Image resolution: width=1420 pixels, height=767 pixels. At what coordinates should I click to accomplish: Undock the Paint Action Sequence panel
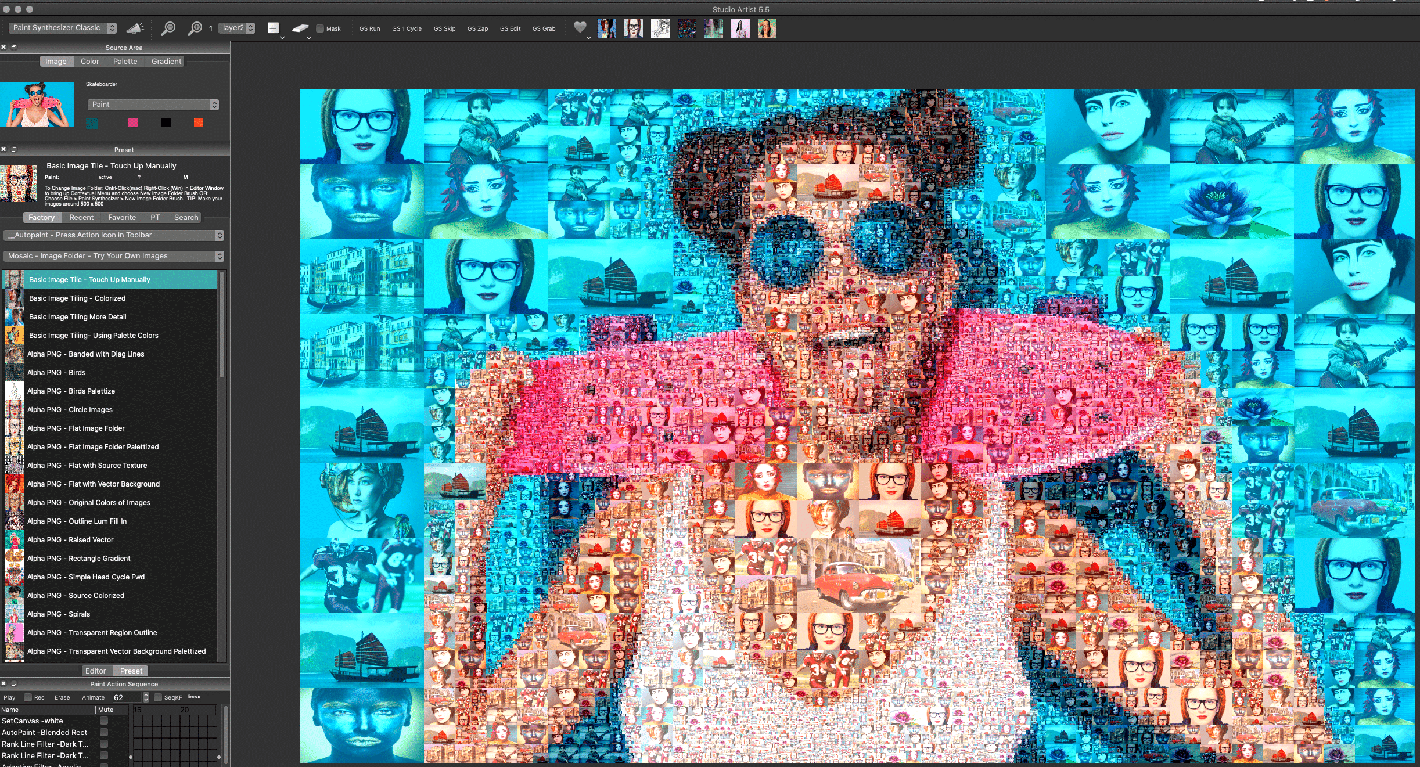click(14, 684)
